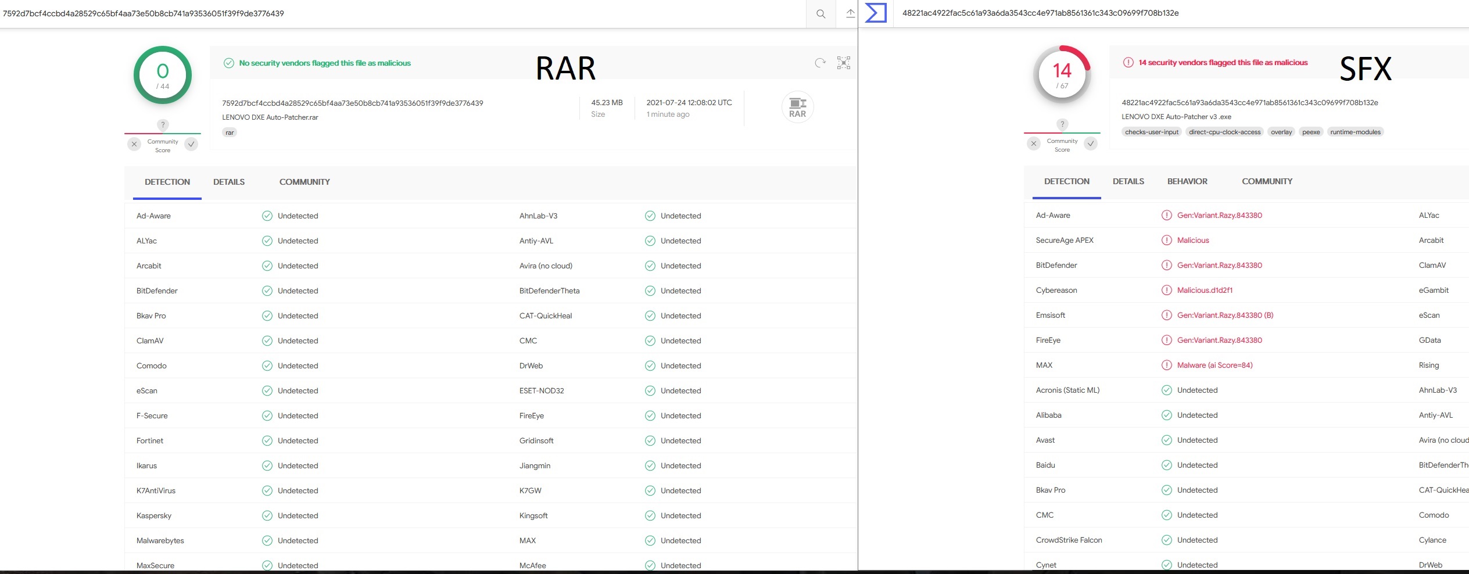Click the VirusTotal logo icon
The width and height of the screenshot is (1469, 574).
tap(875, 13)
